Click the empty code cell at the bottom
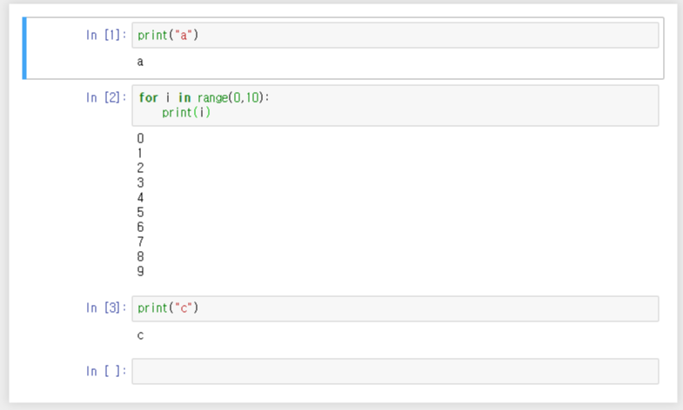 tap(395, 371)
